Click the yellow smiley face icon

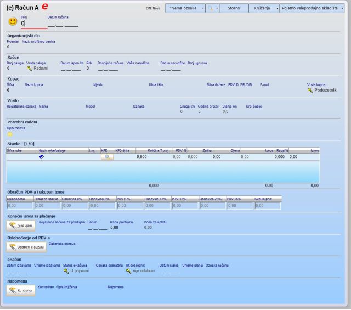13,21
